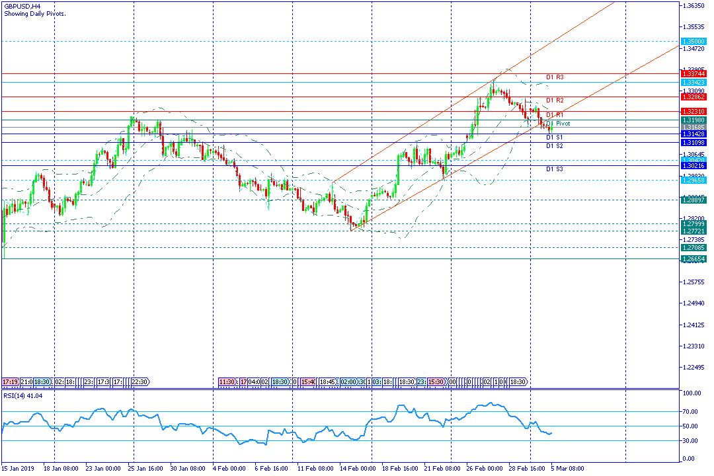Click the RSI 100.00 scale label
The height and width of the screenshot is (476, 714).
692,393
